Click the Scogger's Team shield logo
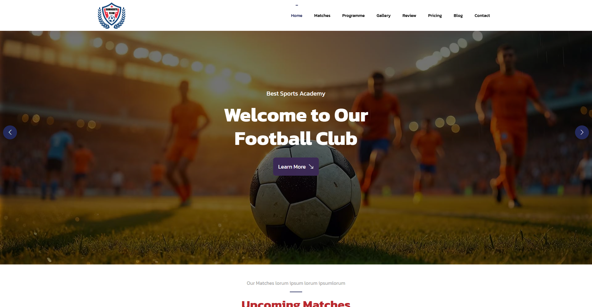Image resolution: width=592 pixels, height=307 pixels. (112, 16)
